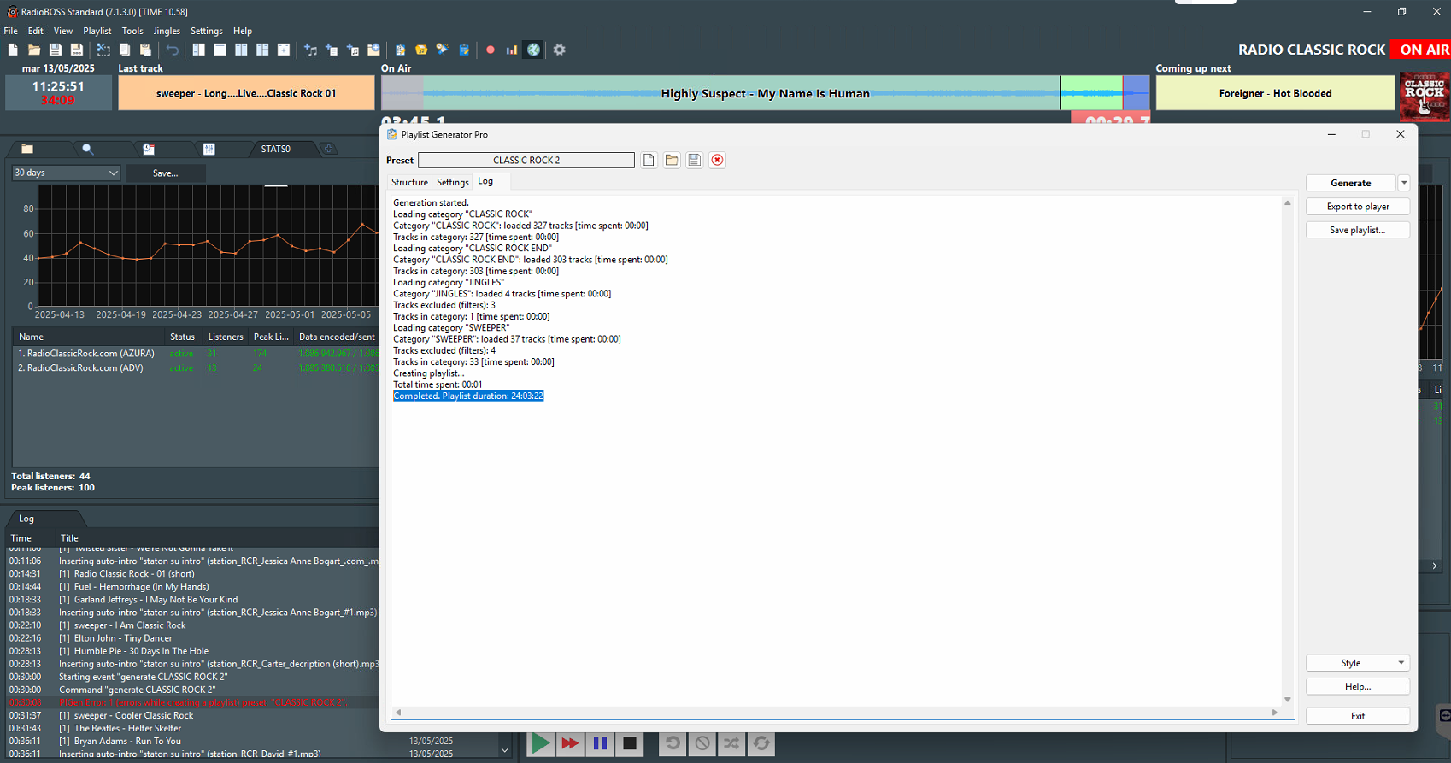Viewport: 1451px width, 763px height.
Task: Paste tracks using toolbar paste icon
Action: point(145,50)
